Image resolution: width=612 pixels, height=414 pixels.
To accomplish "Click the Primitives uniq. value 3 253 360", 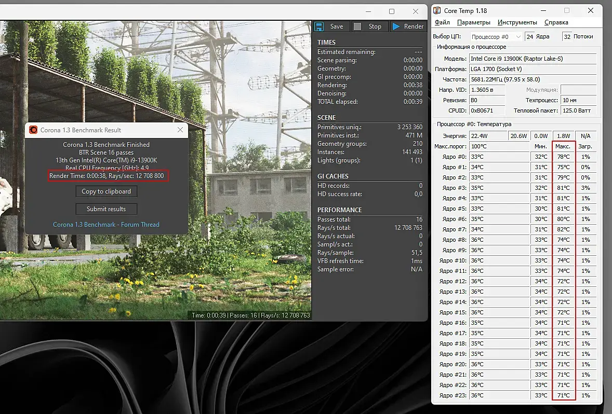I will (x=410, y=127).
